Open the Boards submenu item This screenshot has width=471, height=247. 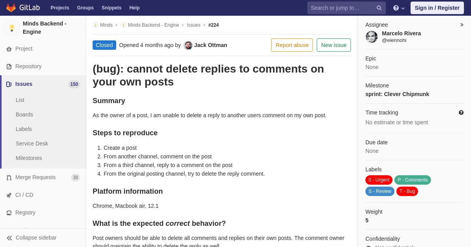[24, 114]
